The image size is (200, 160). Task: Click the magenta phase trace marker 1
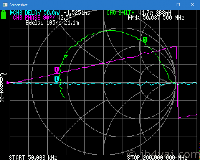(57, 70)
